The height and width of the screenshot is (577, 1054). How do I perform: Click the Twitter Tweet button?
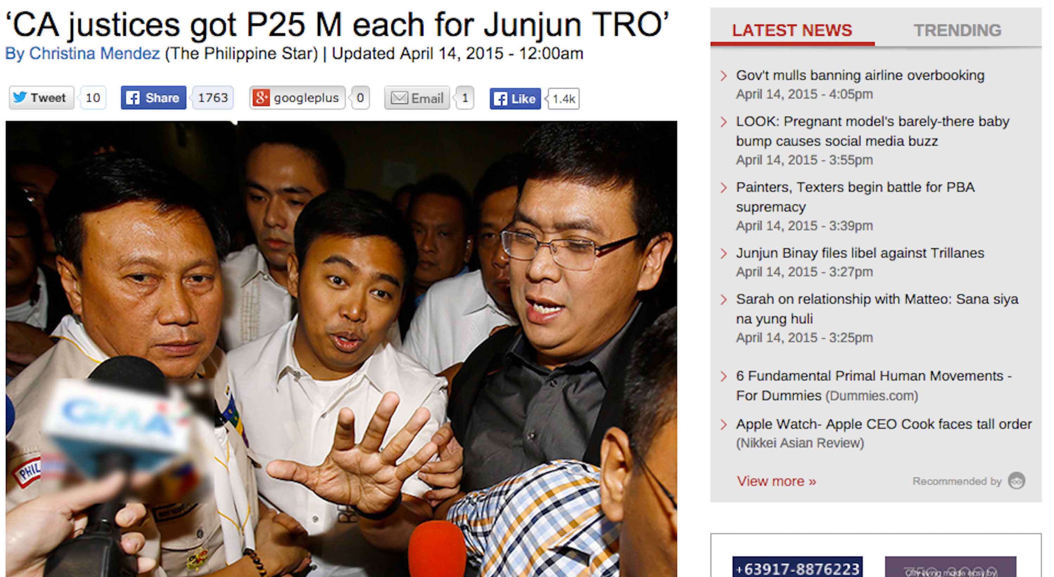(x=41, y=98)
